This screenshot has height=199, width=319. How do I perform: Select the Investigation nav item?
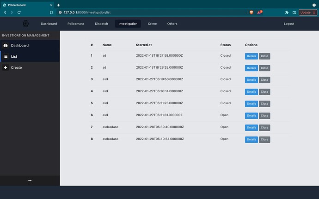point(128,24)
